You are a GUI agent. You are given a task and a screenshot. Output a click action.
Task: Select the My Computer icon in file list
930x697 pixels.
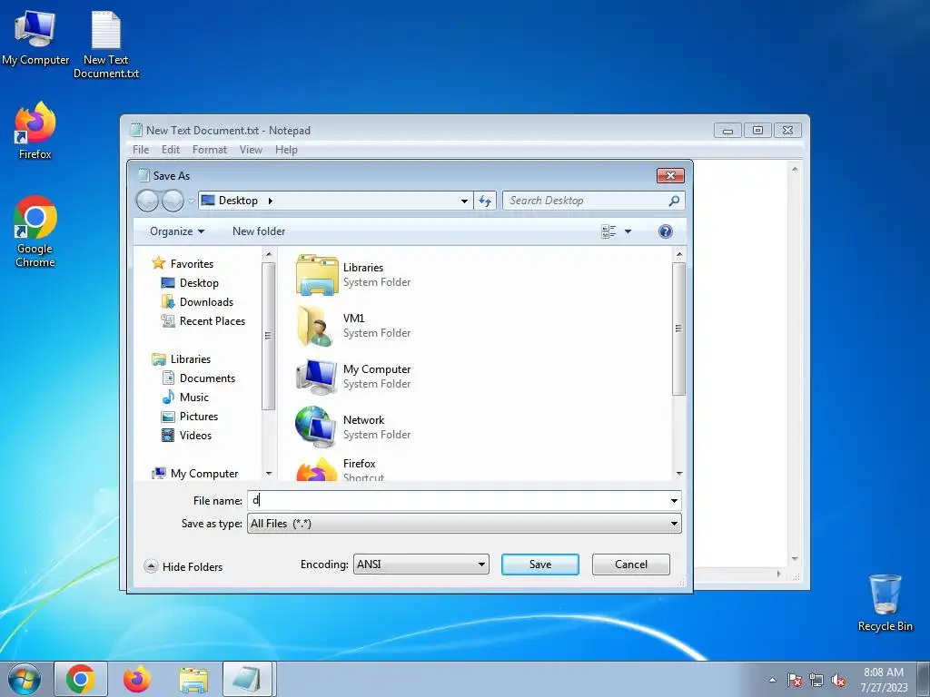pos(317,377)
